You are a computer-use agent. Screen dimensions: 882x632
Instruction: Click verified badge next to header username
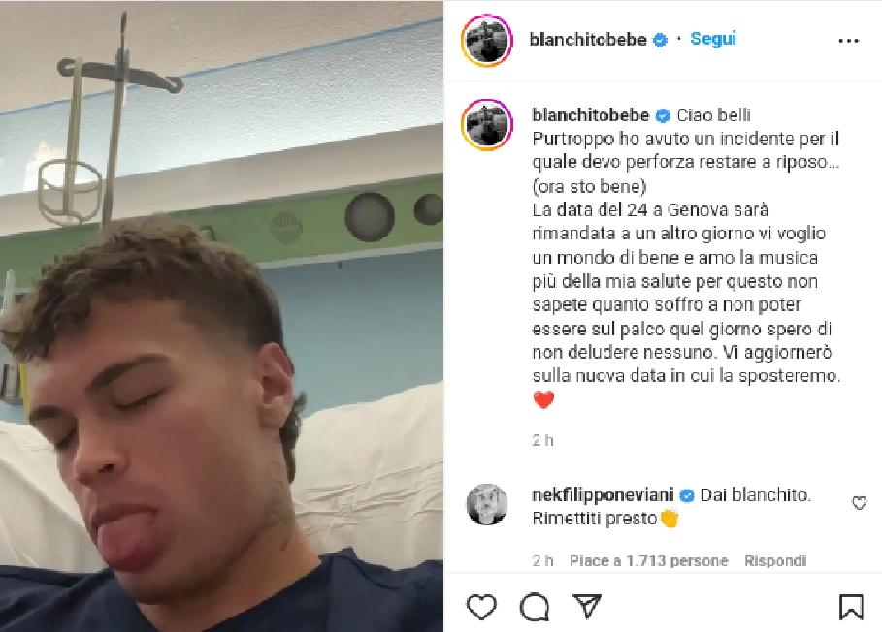coord(660,40)
